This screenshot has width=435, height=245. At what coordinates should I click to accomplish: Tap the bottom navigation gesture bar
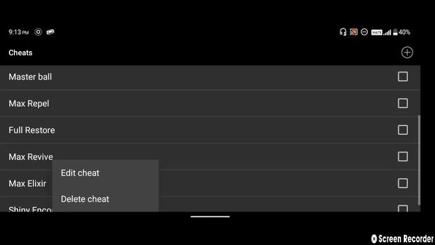point(210,216)
